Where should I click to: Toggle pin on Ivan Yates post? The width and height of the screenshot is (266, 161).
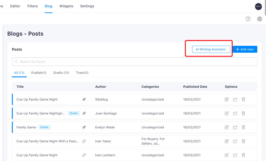point(84,141)
